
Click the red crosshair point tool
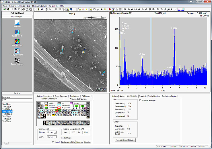click(83, 9)
